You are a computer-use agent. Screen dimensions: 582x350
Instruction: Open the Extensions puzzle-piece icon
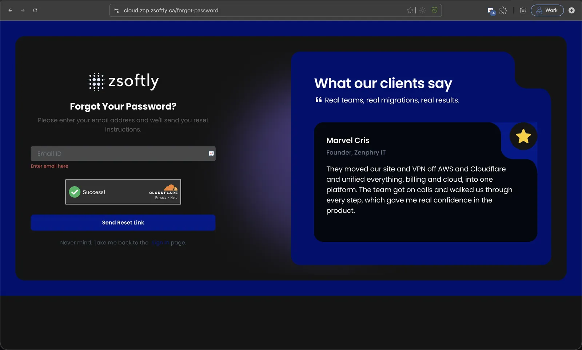[x=503, y=11]
